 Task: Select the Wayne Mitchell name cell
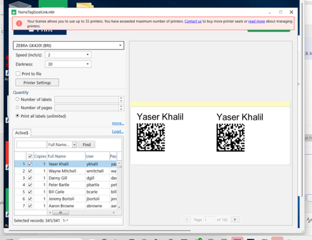coord(66,171)
